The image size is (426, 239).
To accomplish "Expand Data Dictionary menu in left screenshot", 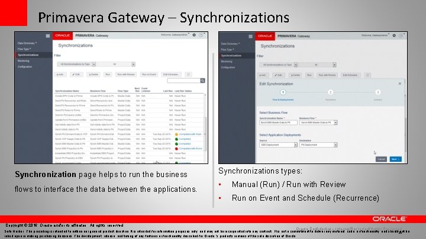I will [27, 43].
